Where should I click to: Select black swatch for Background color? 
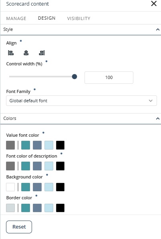[x=60, y=187]
